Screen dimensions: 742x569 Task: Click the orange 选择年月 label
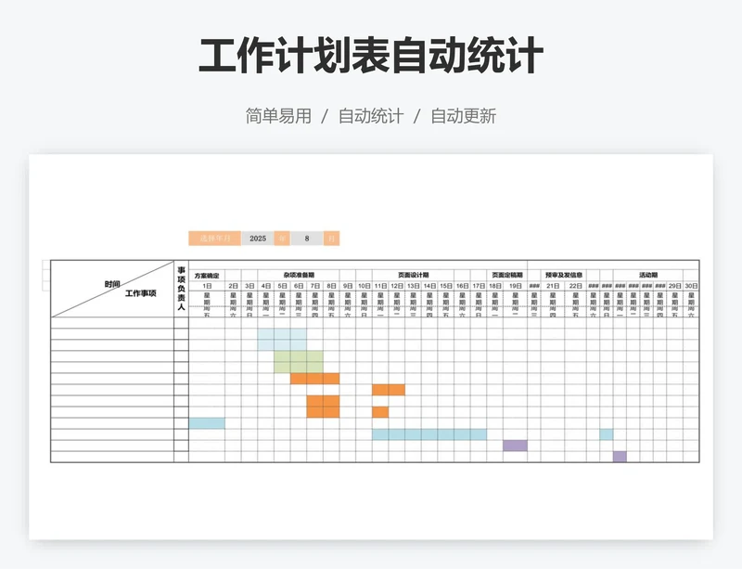(x=215, y=239)
